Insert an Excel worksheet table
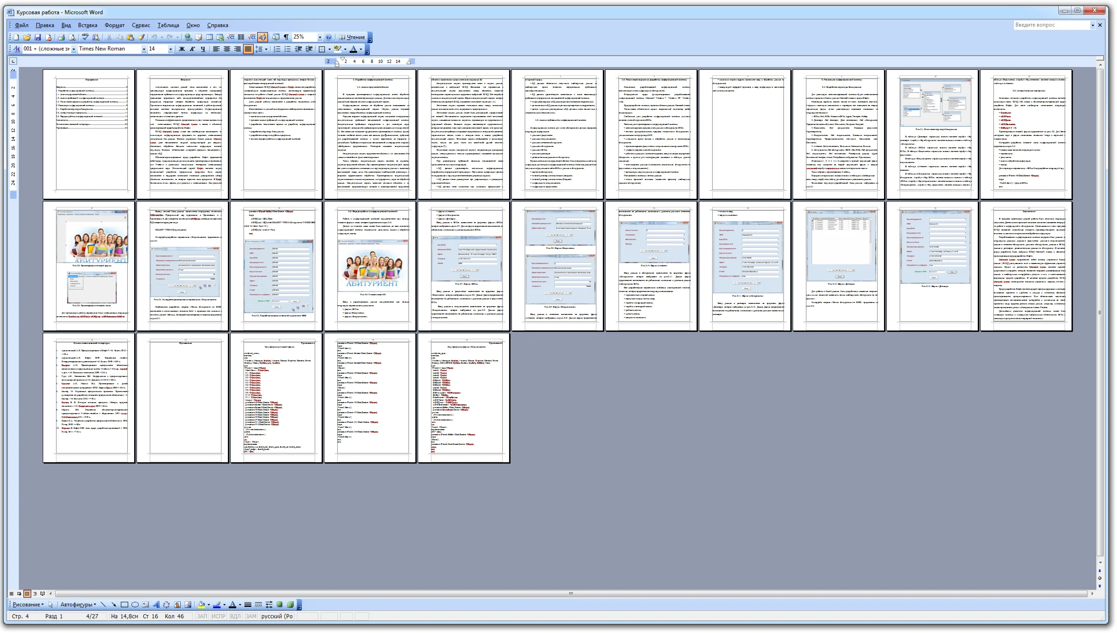The image size is (1117, 633). click(x=220, y=37)
